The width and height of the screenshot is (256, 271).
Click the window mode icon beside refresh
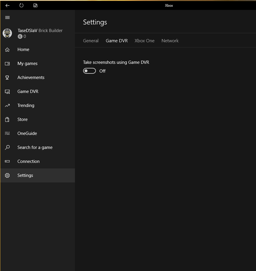point(35,6)
